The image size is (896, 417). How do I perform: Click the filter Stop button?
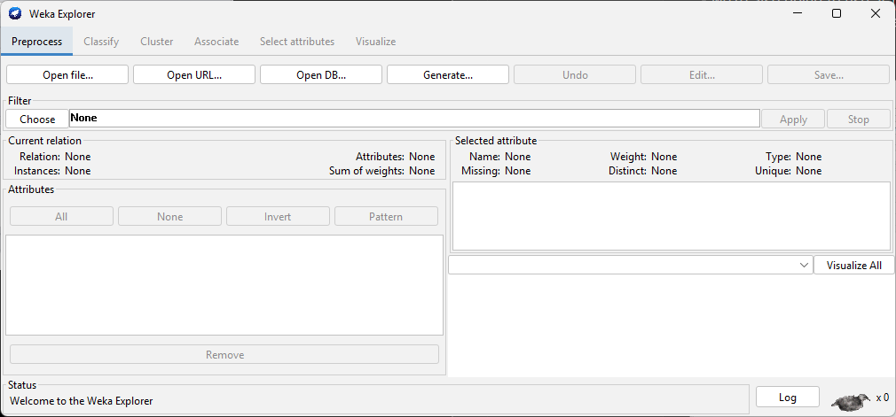coord(858,120)
